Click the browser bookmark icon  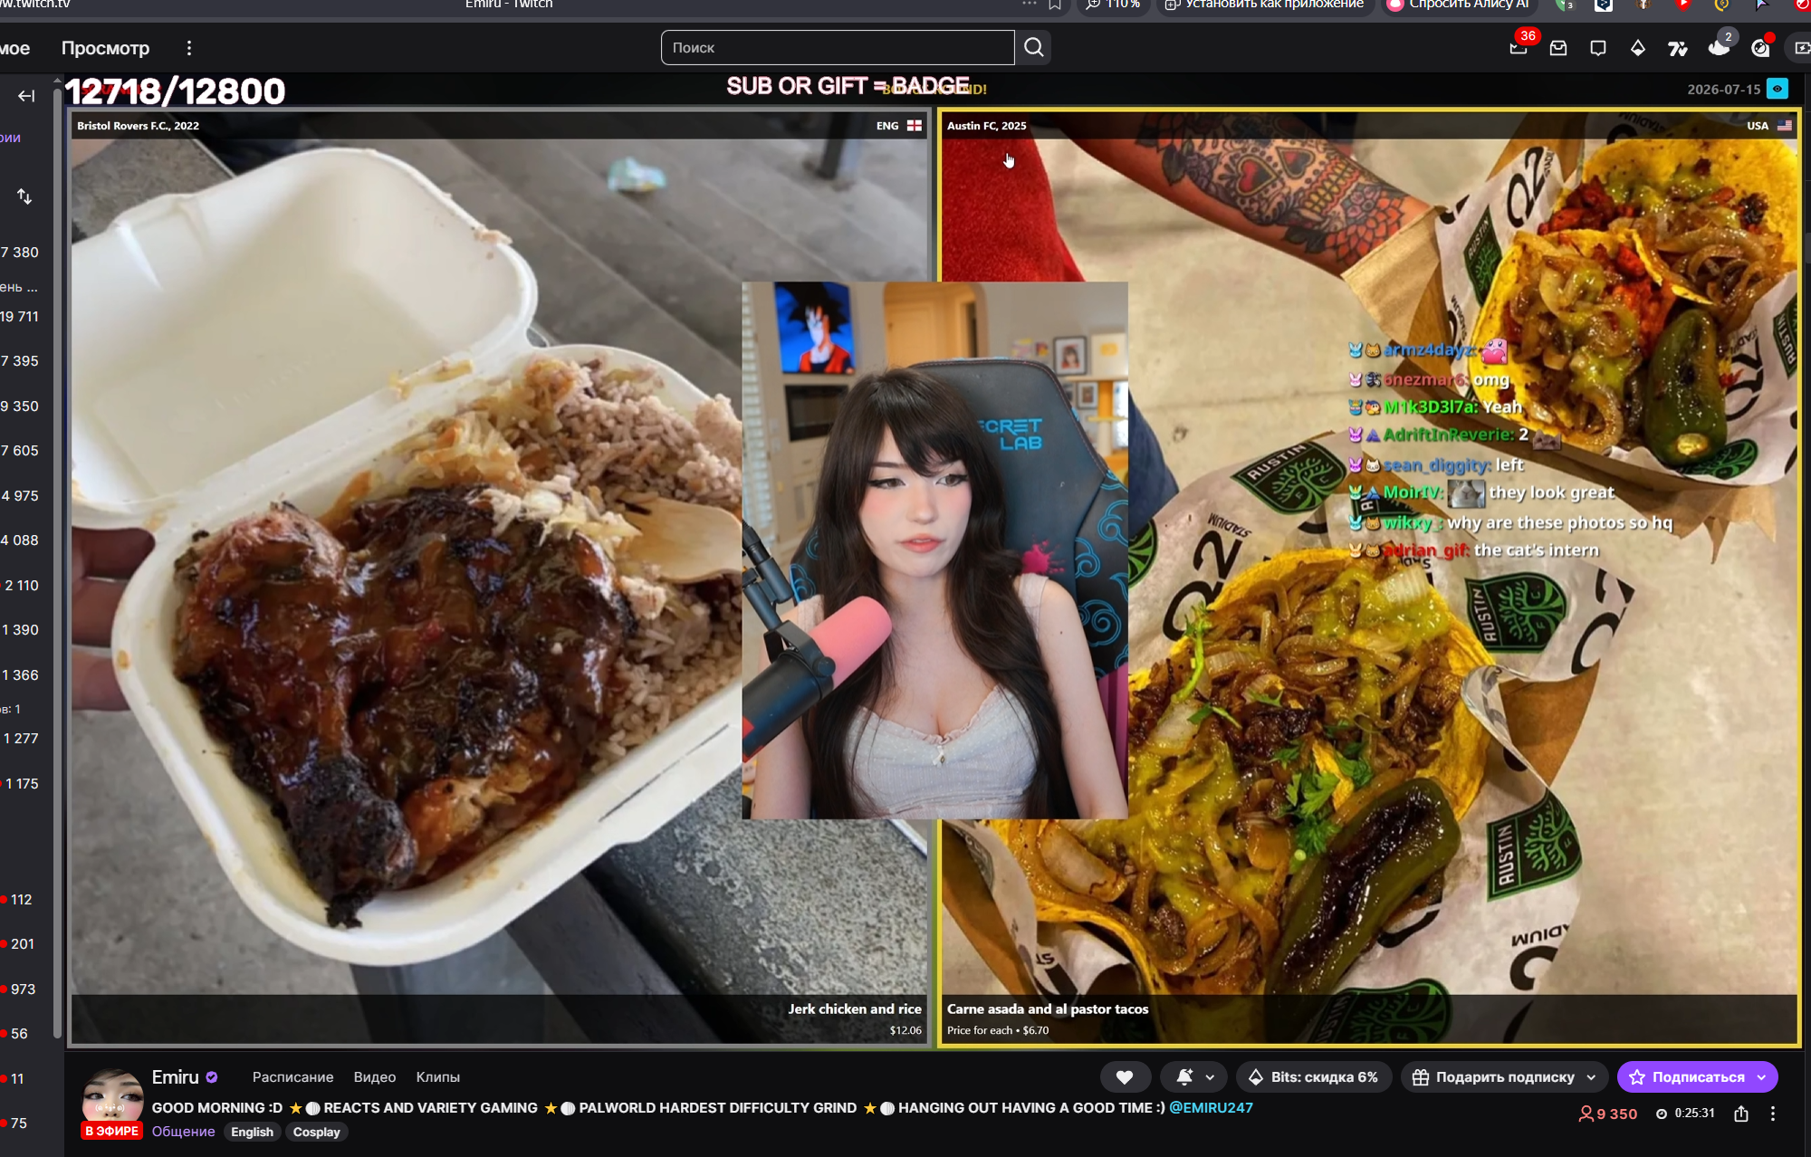coord(1056,5)
